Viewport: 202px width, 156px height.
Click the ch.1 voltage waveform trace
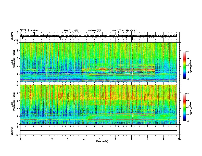(98, 36)
